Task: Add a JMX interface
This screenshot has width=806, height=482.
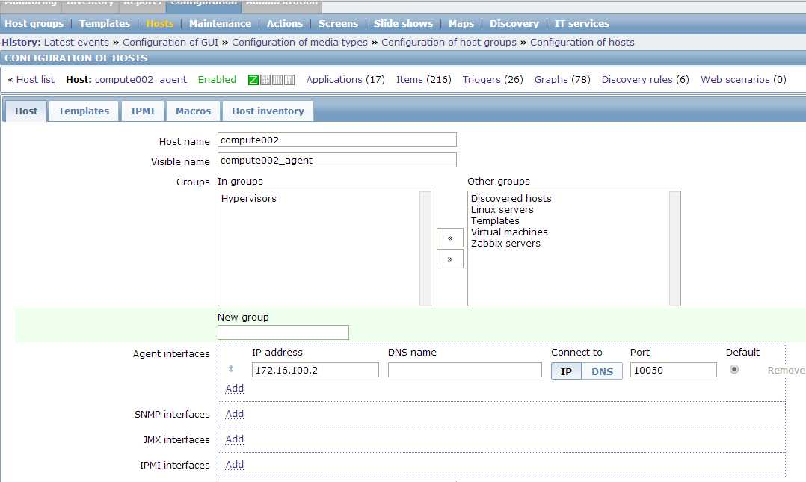Action: coord(235,439)
